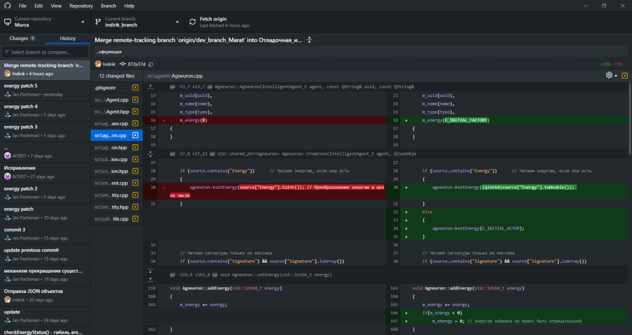The height and width of the screenshot is (335, 632).
Task: Click the Indirik author link in the commit header
Action: 110,64
